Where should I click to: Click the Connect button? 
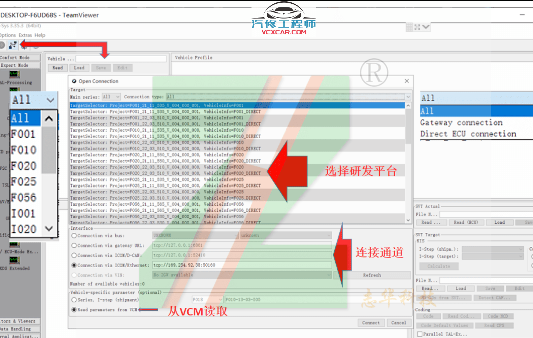click(371, 323)
